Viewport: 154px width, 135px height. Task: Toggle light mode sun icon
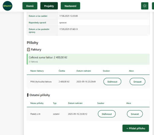click(x=145, y=6)
